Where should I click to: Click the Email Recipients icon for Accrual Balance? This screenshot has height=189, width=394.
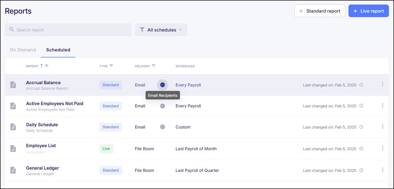(162, 85)
